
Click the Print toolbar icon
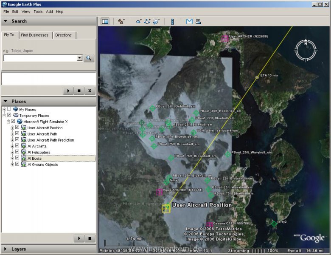198,21
